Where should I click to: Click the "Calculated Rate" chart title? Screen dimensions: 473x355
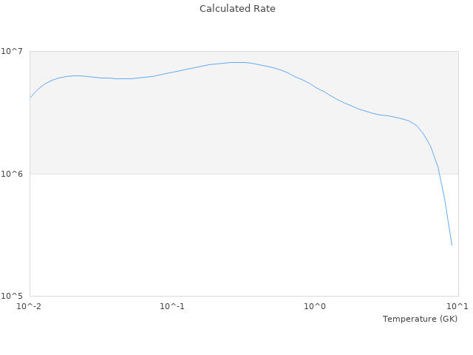(x=237, y=9)
